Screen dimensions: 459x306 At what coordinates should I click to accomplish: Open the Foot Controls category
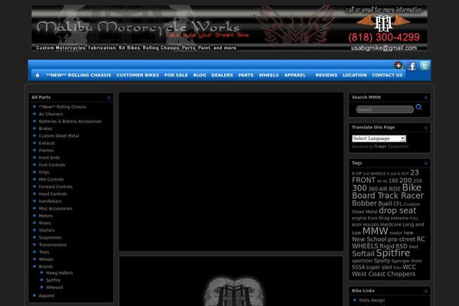[52, 165]
